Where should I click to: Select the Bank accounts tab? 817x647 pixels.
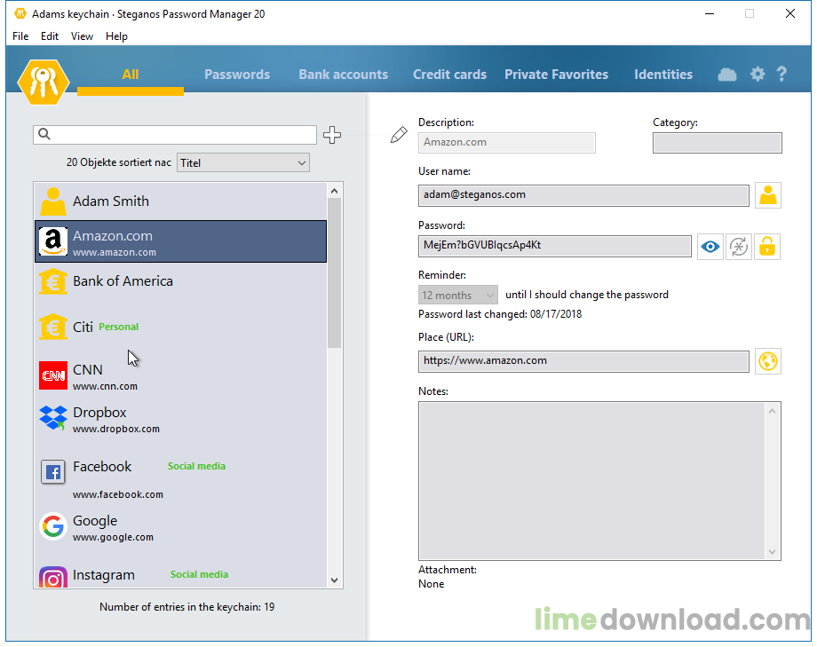tap(343, 75)
